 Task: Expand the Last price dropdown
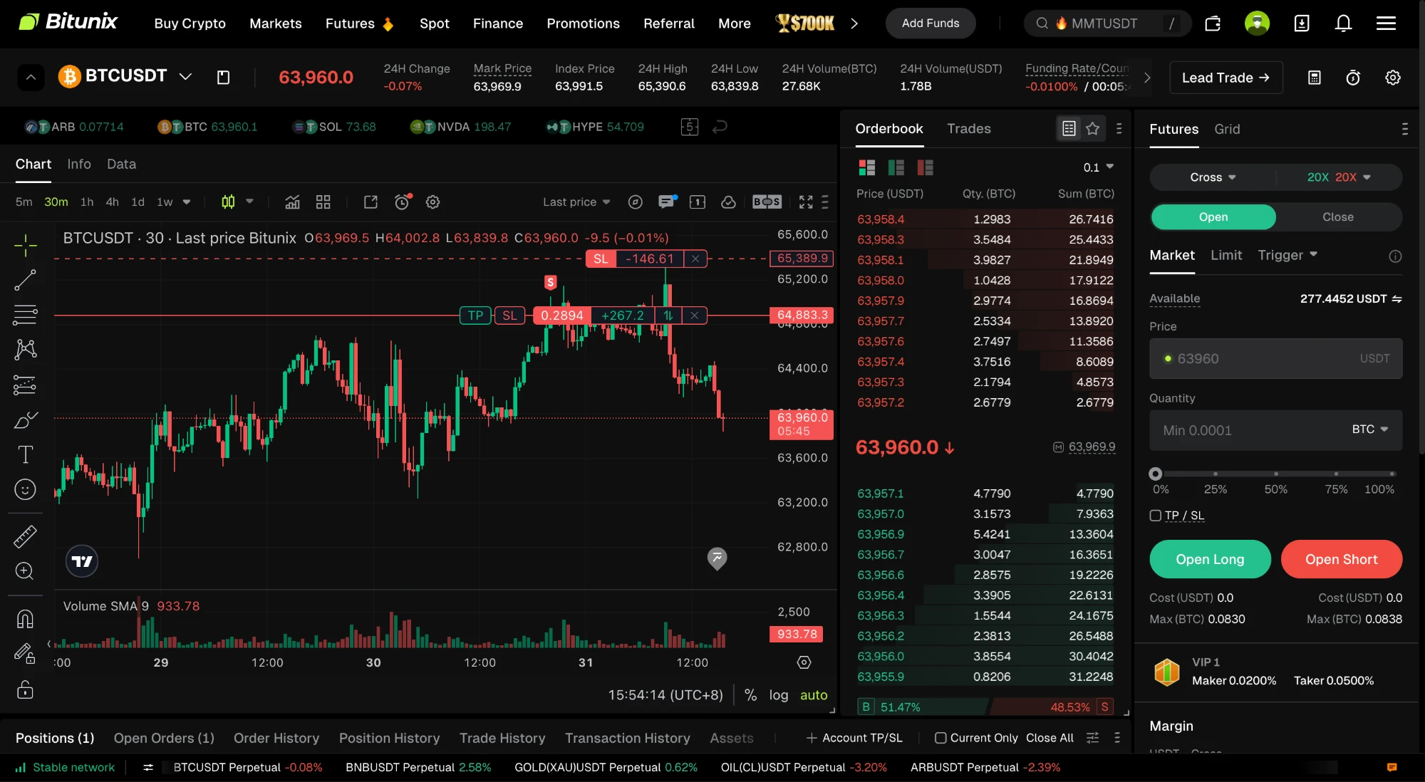[x=576, y=202]
